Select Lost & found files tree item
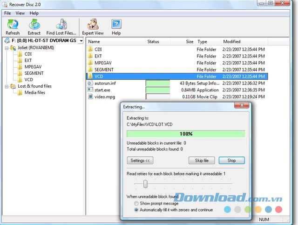This screenshot has height=225, width=298. [x=34, y=86]
